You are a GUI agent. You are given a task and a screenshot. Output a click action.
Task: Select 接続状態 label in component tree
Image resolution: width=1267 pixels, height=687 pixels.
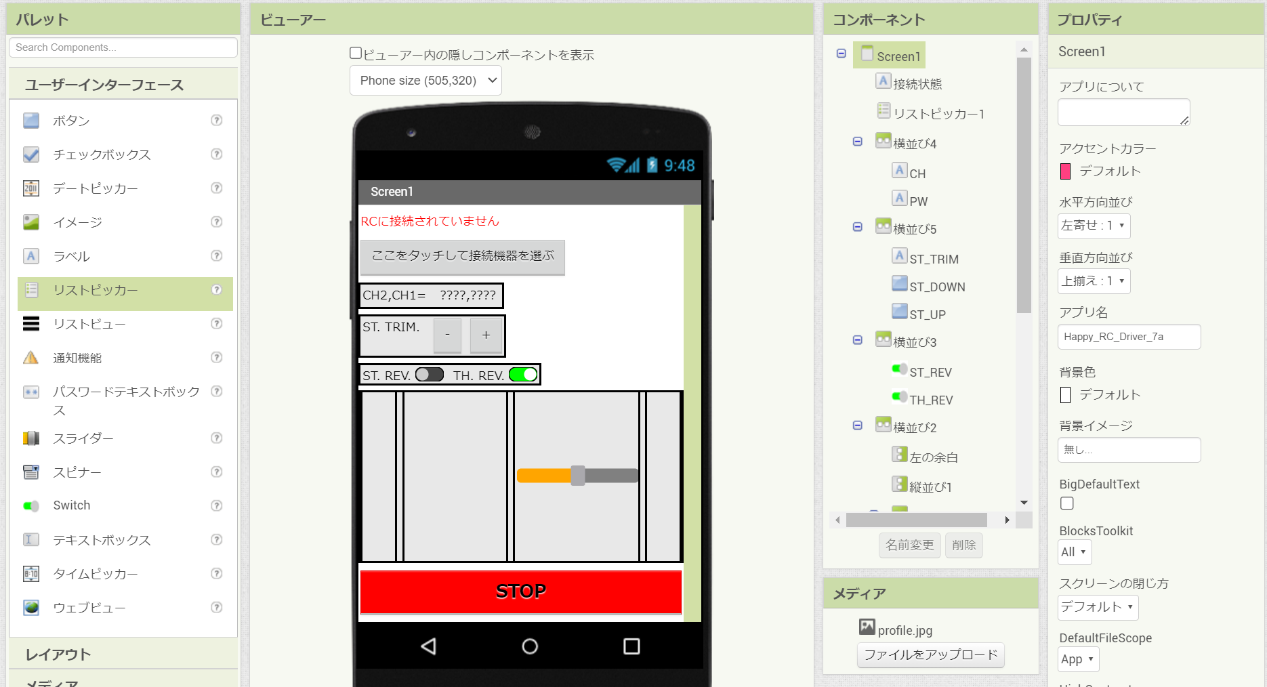tap(909, 83)
